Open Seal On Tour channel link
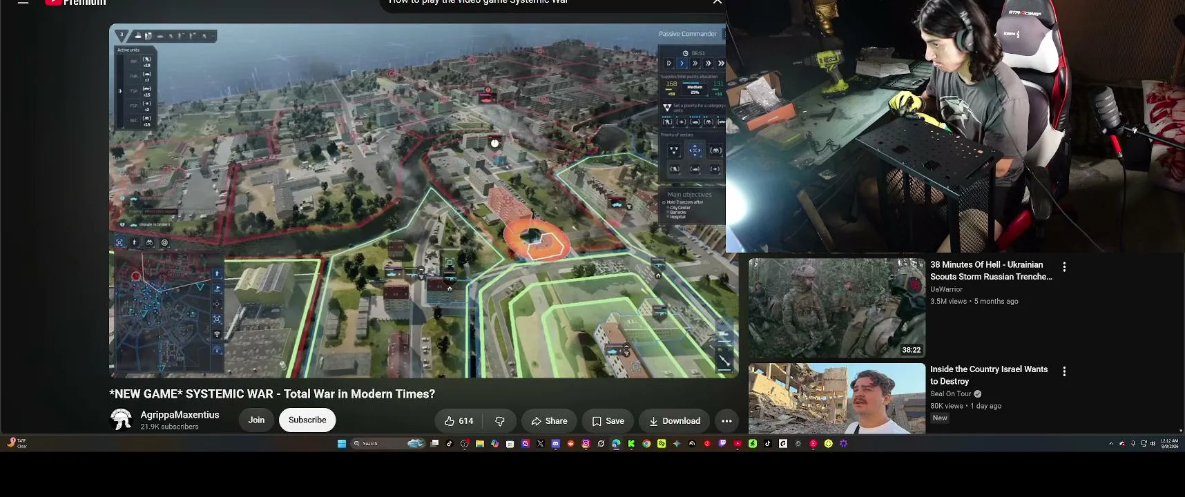Image resolution: width=1185 pixels, height=497 pixels. 951,394
